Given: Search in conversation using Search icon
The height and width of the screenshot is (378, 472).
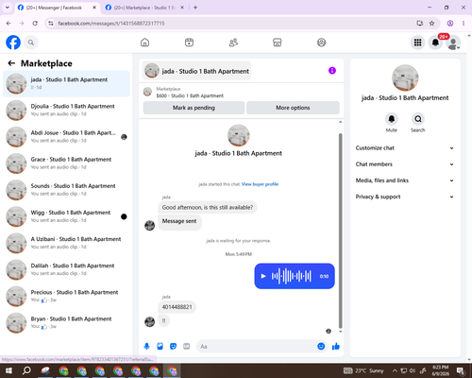Looking at the screenshot, I should pos(418,119).
